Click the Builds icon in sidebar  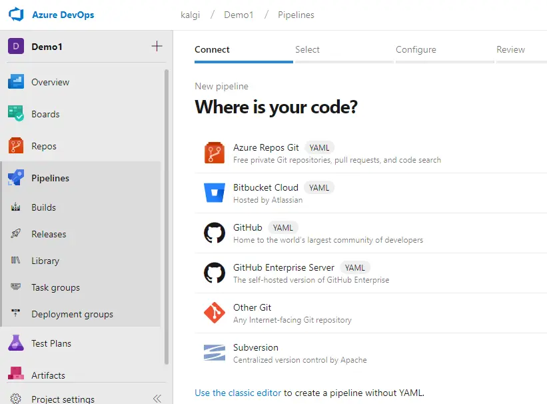[16, 207]
